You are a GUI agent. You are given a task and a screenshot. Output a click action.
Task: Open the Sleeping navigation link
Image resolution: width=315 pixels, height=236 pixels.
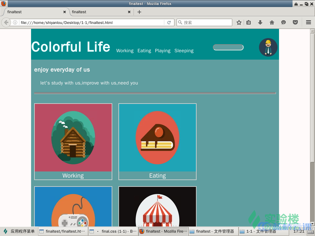point(184,51)
